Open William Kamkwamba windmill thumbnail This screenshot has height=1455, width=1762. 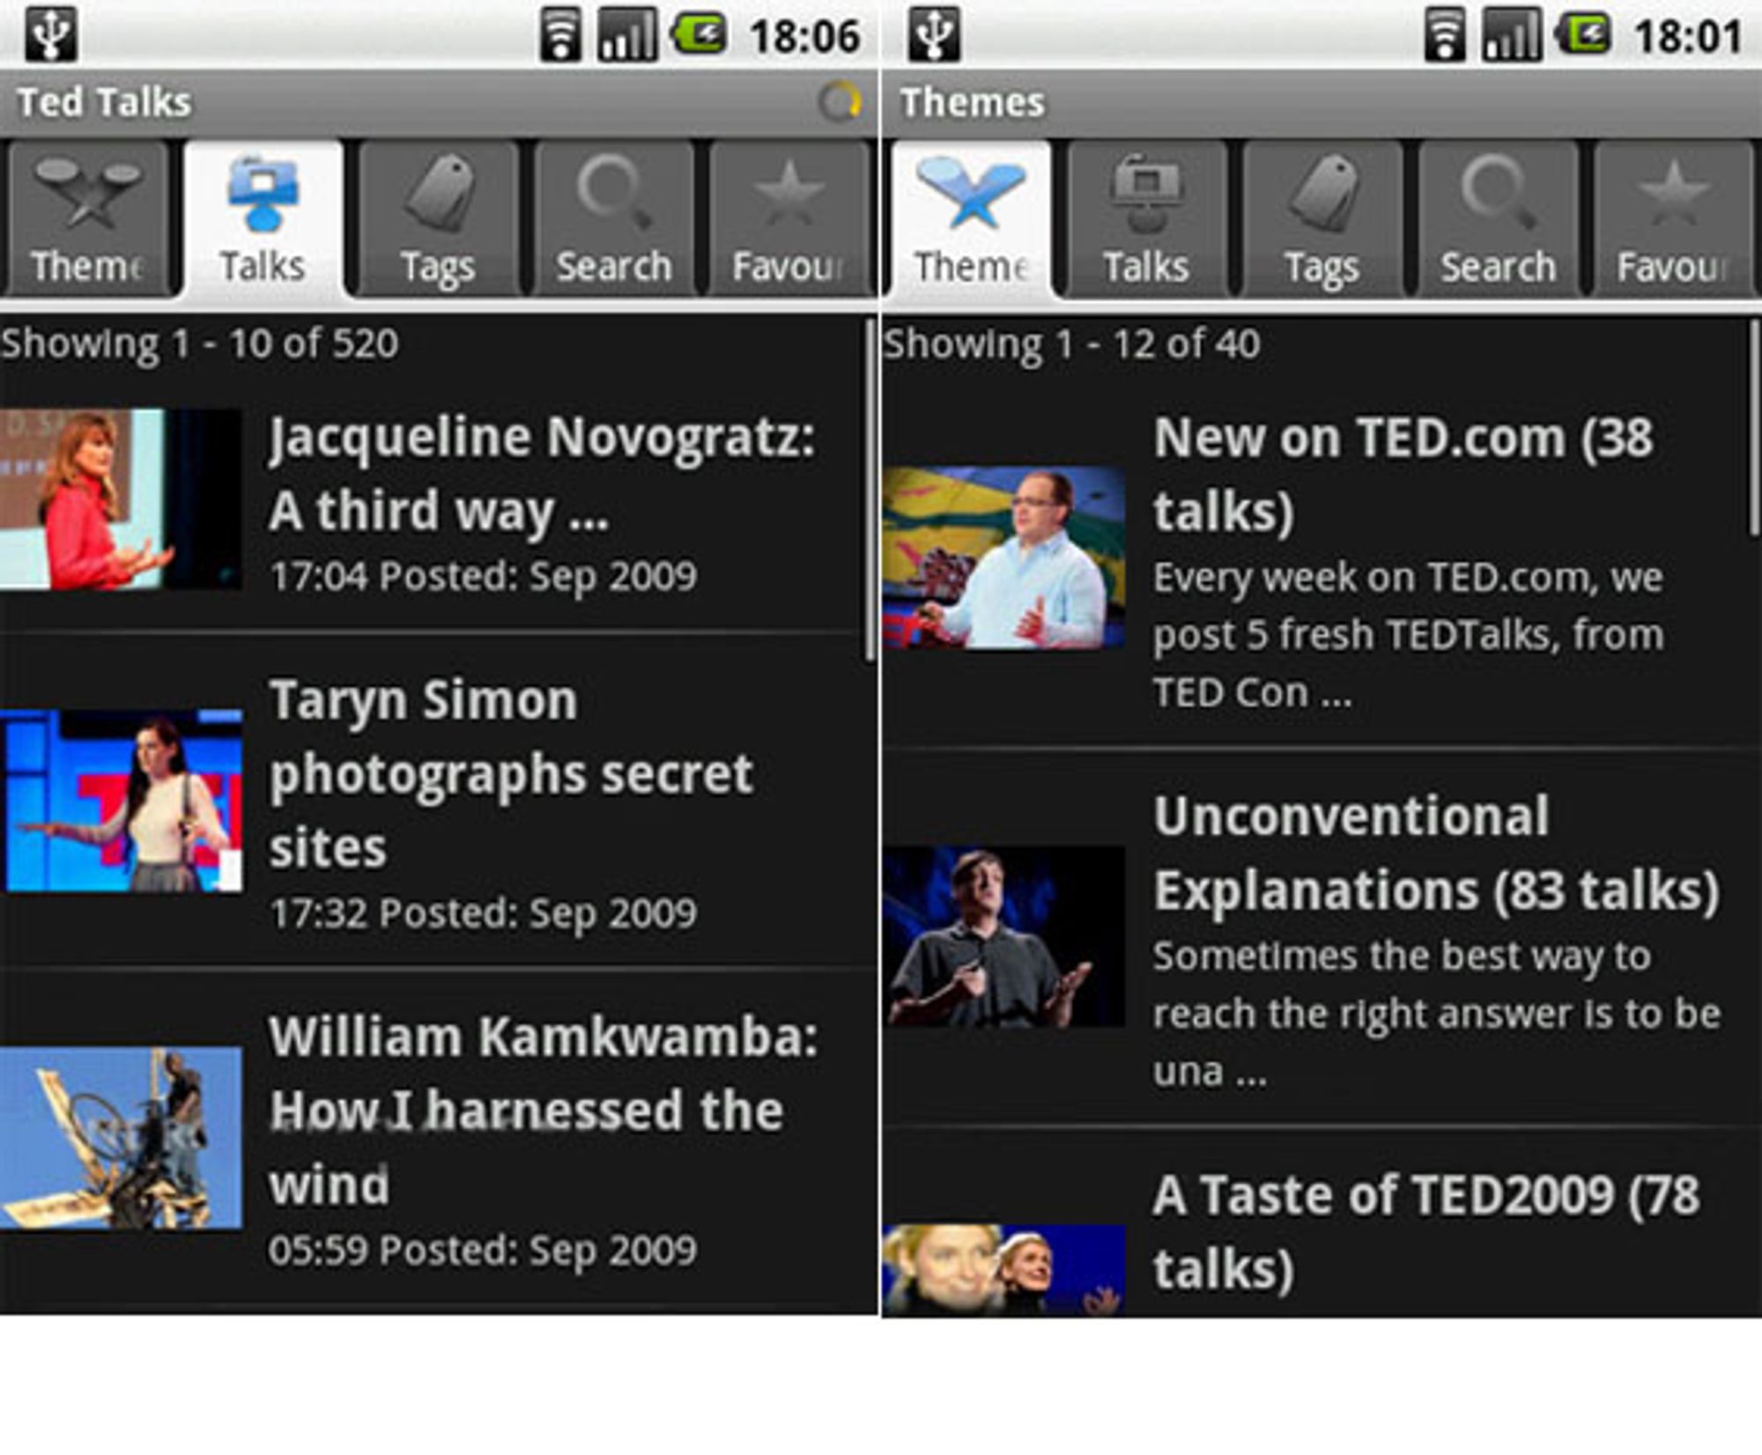coord(121,1137)
